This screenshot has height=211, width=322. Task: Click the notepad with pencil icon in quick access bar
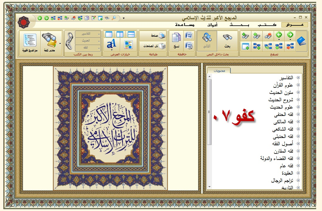[x=94, y=18]
